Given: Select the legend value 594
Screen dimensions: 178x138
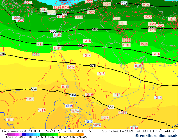Looking at the screenshot, I should tap(80, 137).
